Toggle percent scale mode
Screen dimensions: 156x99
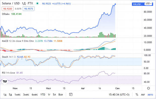(x=137, y=94)
